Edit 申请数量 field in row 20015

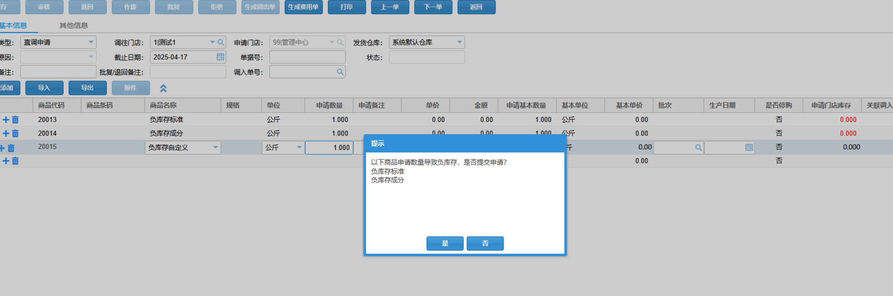click(x=329, y=148)
